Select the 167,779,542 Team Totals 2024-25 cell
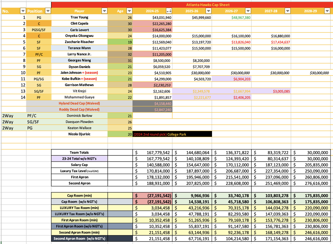 click(152, 153)
